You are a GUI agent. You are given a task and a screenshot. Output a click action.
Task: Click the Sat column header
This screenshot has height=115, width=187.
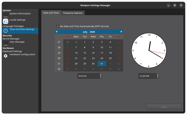(119, 37)
